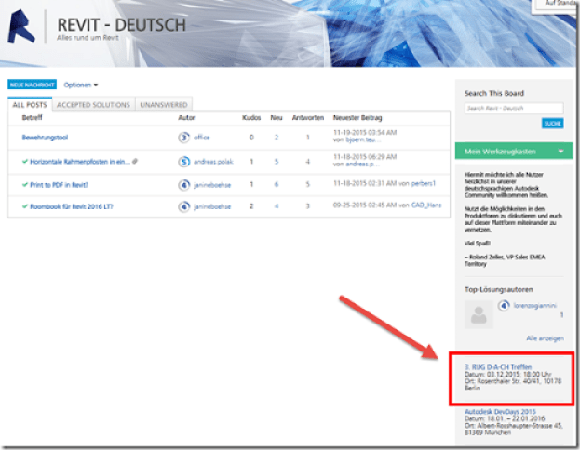The image size is (580, 450).
Task: Click the Neu column header
Action: 277,117
